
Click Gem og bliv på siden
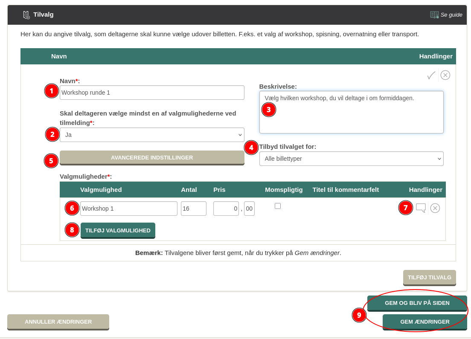pos(417,303)
